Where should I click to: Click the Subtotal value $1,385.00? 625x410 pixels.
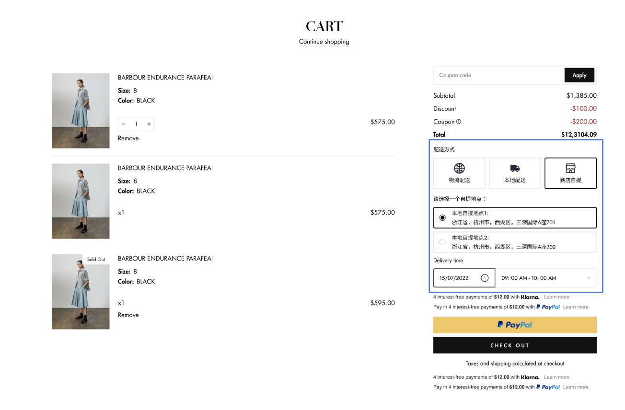click(x=581, y=96)
